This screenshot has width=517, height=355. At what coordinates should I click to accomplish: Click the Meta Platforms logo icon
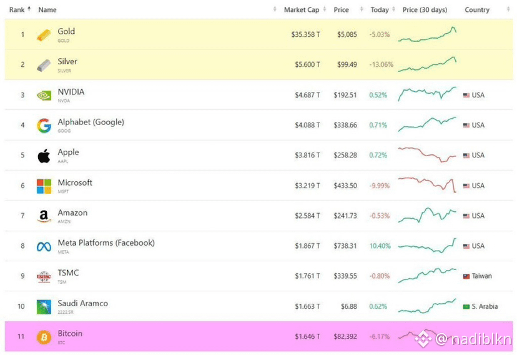(x=44, y=246)
